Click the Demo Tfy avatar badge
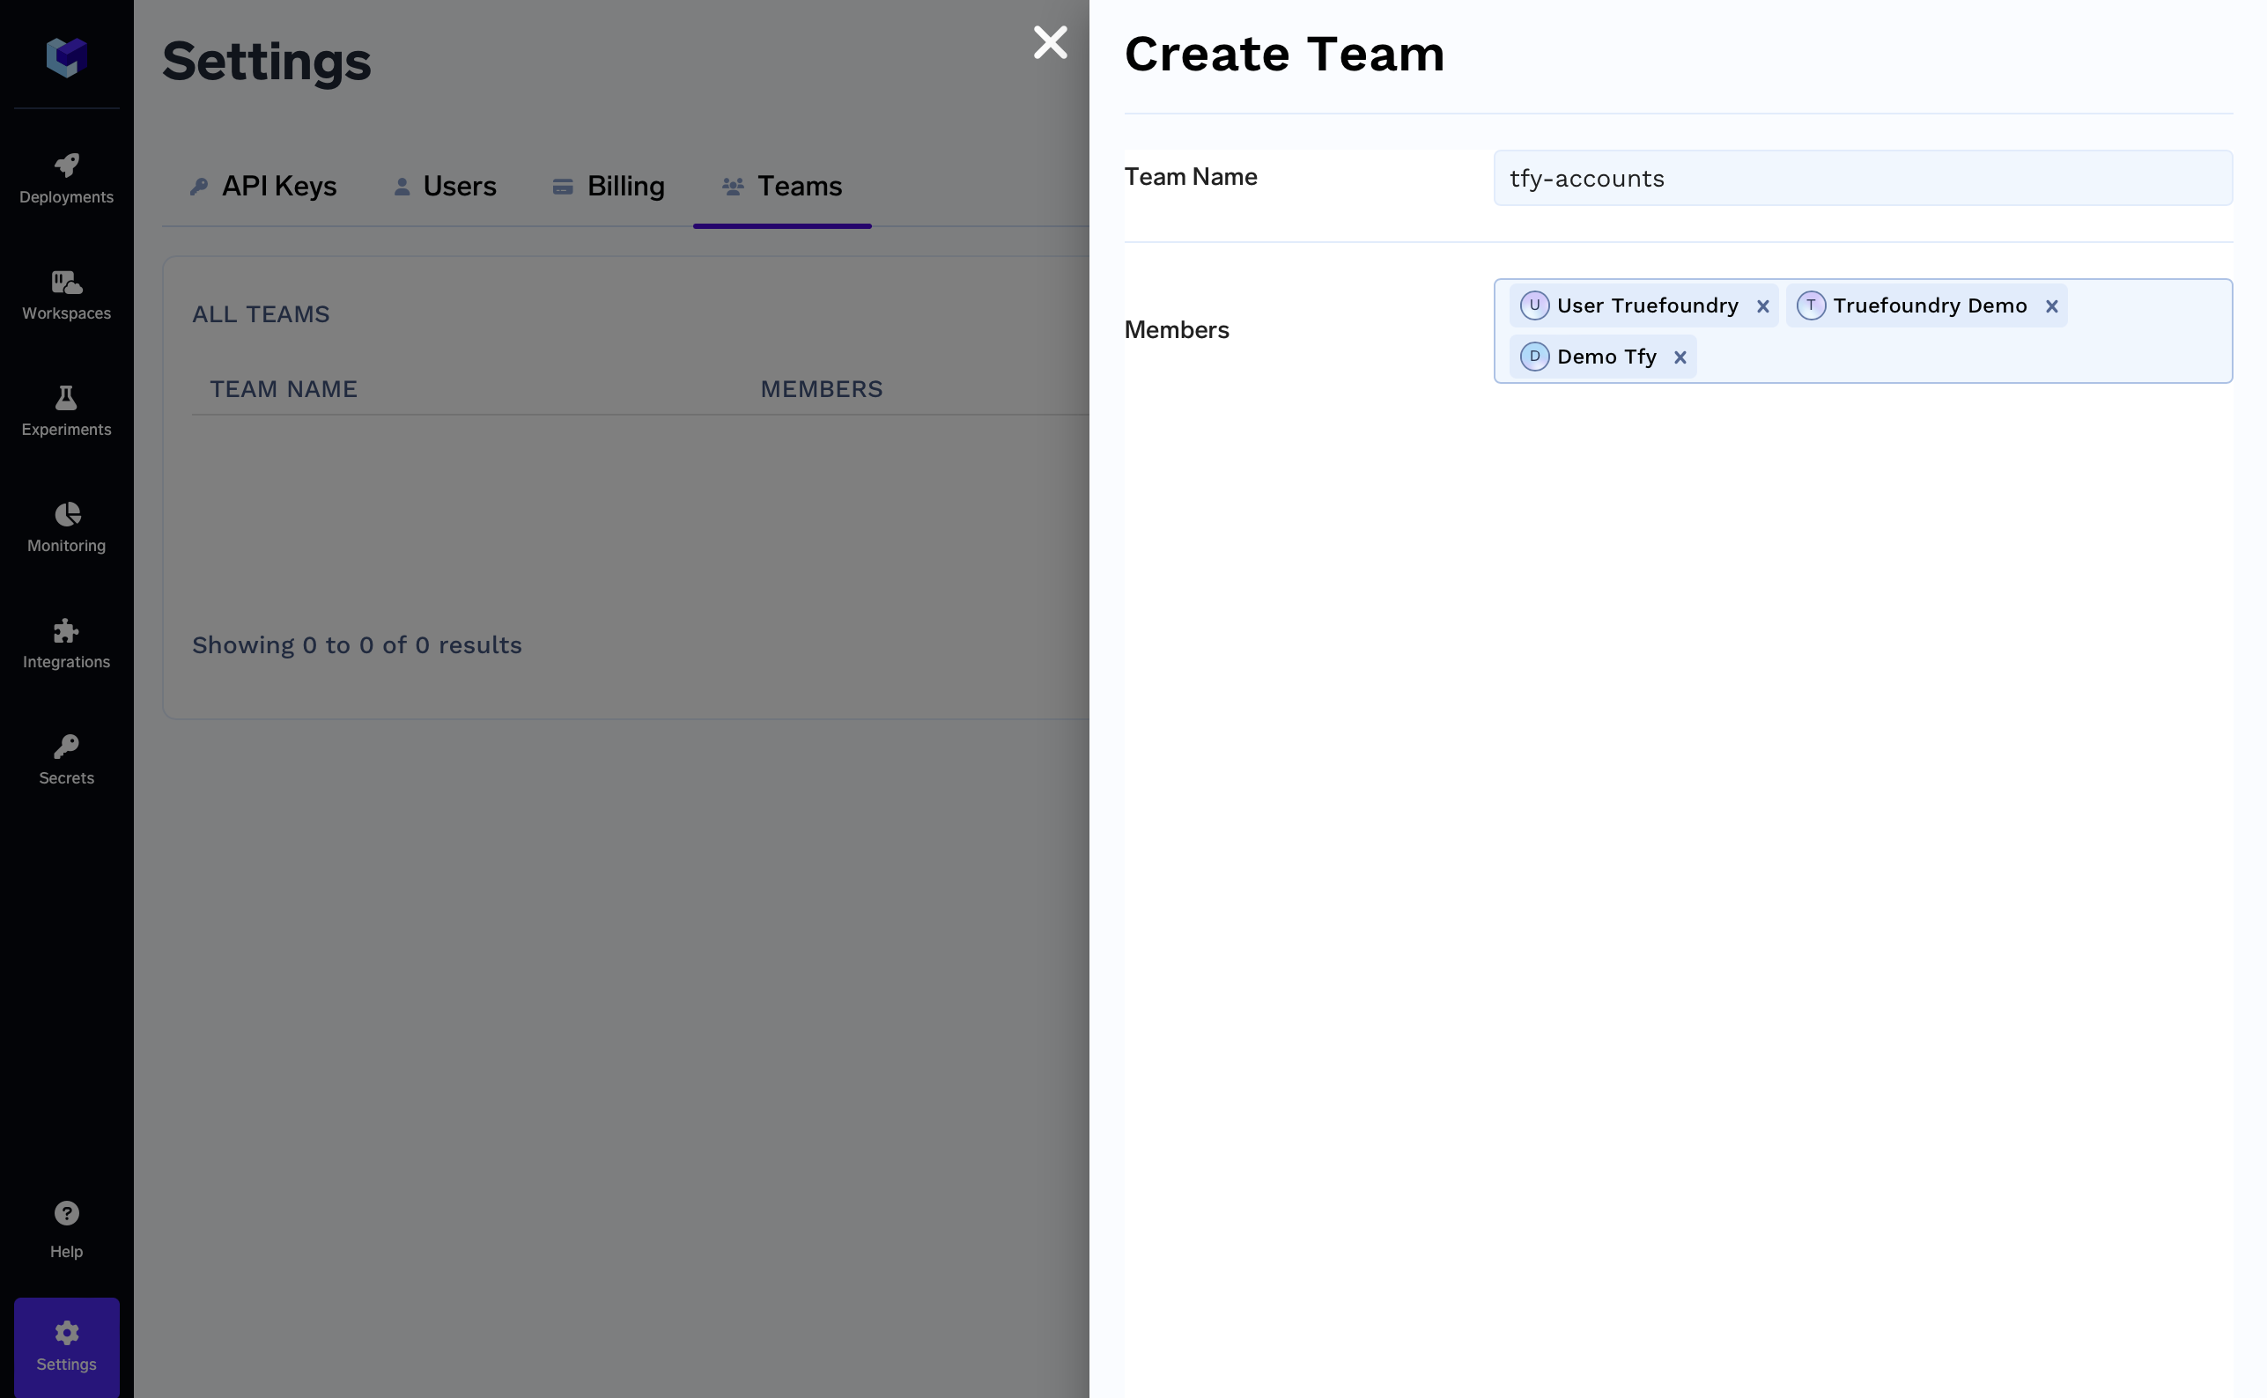Viewport: 2267px width, 1398px height. click(1533, 357)
